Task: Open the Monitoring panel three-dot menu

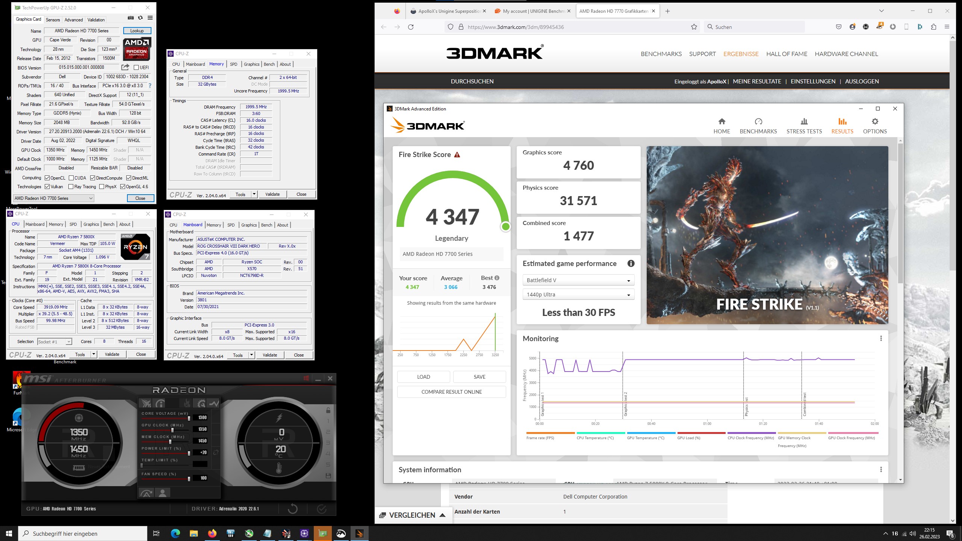Action: pyautogui.click(x=881, y=339)
